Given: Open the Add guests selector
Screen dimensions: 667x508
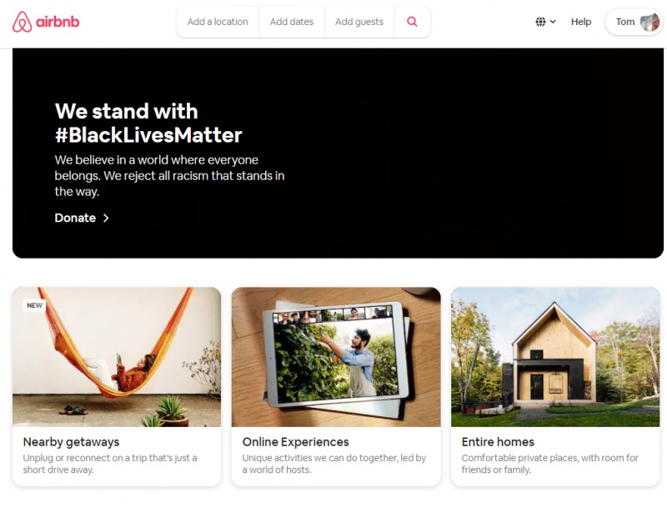Looking at the screenshot, I should 359,22.
